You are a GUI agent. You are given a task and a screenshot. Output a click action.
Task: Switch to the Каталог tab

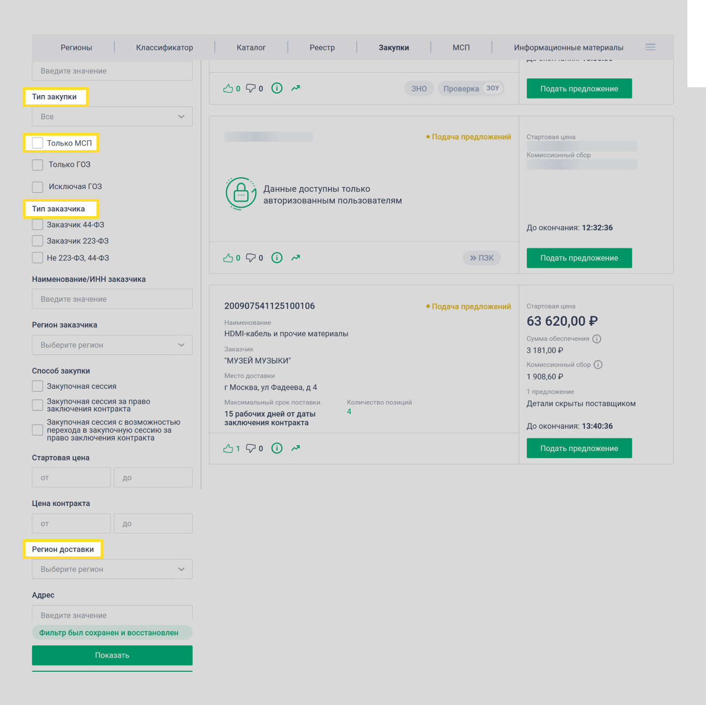tap(251, 47)
